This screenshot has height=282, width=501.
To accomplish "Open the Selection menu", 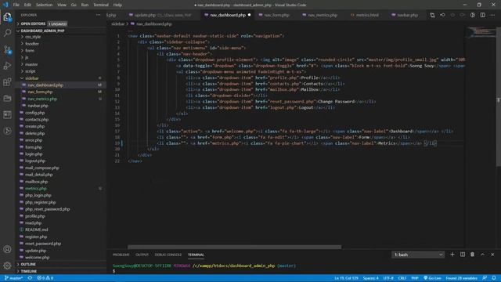I will (x=44, y=5).
